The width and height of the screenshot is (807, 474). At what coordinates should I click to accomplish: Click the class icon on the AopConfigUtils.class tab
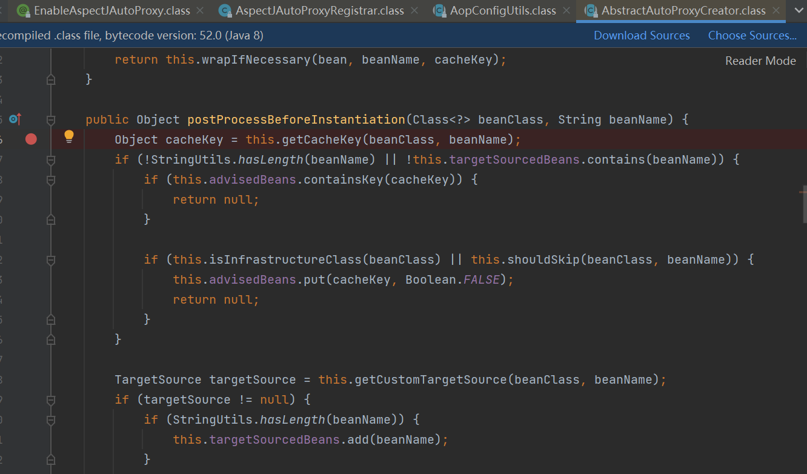440,10
